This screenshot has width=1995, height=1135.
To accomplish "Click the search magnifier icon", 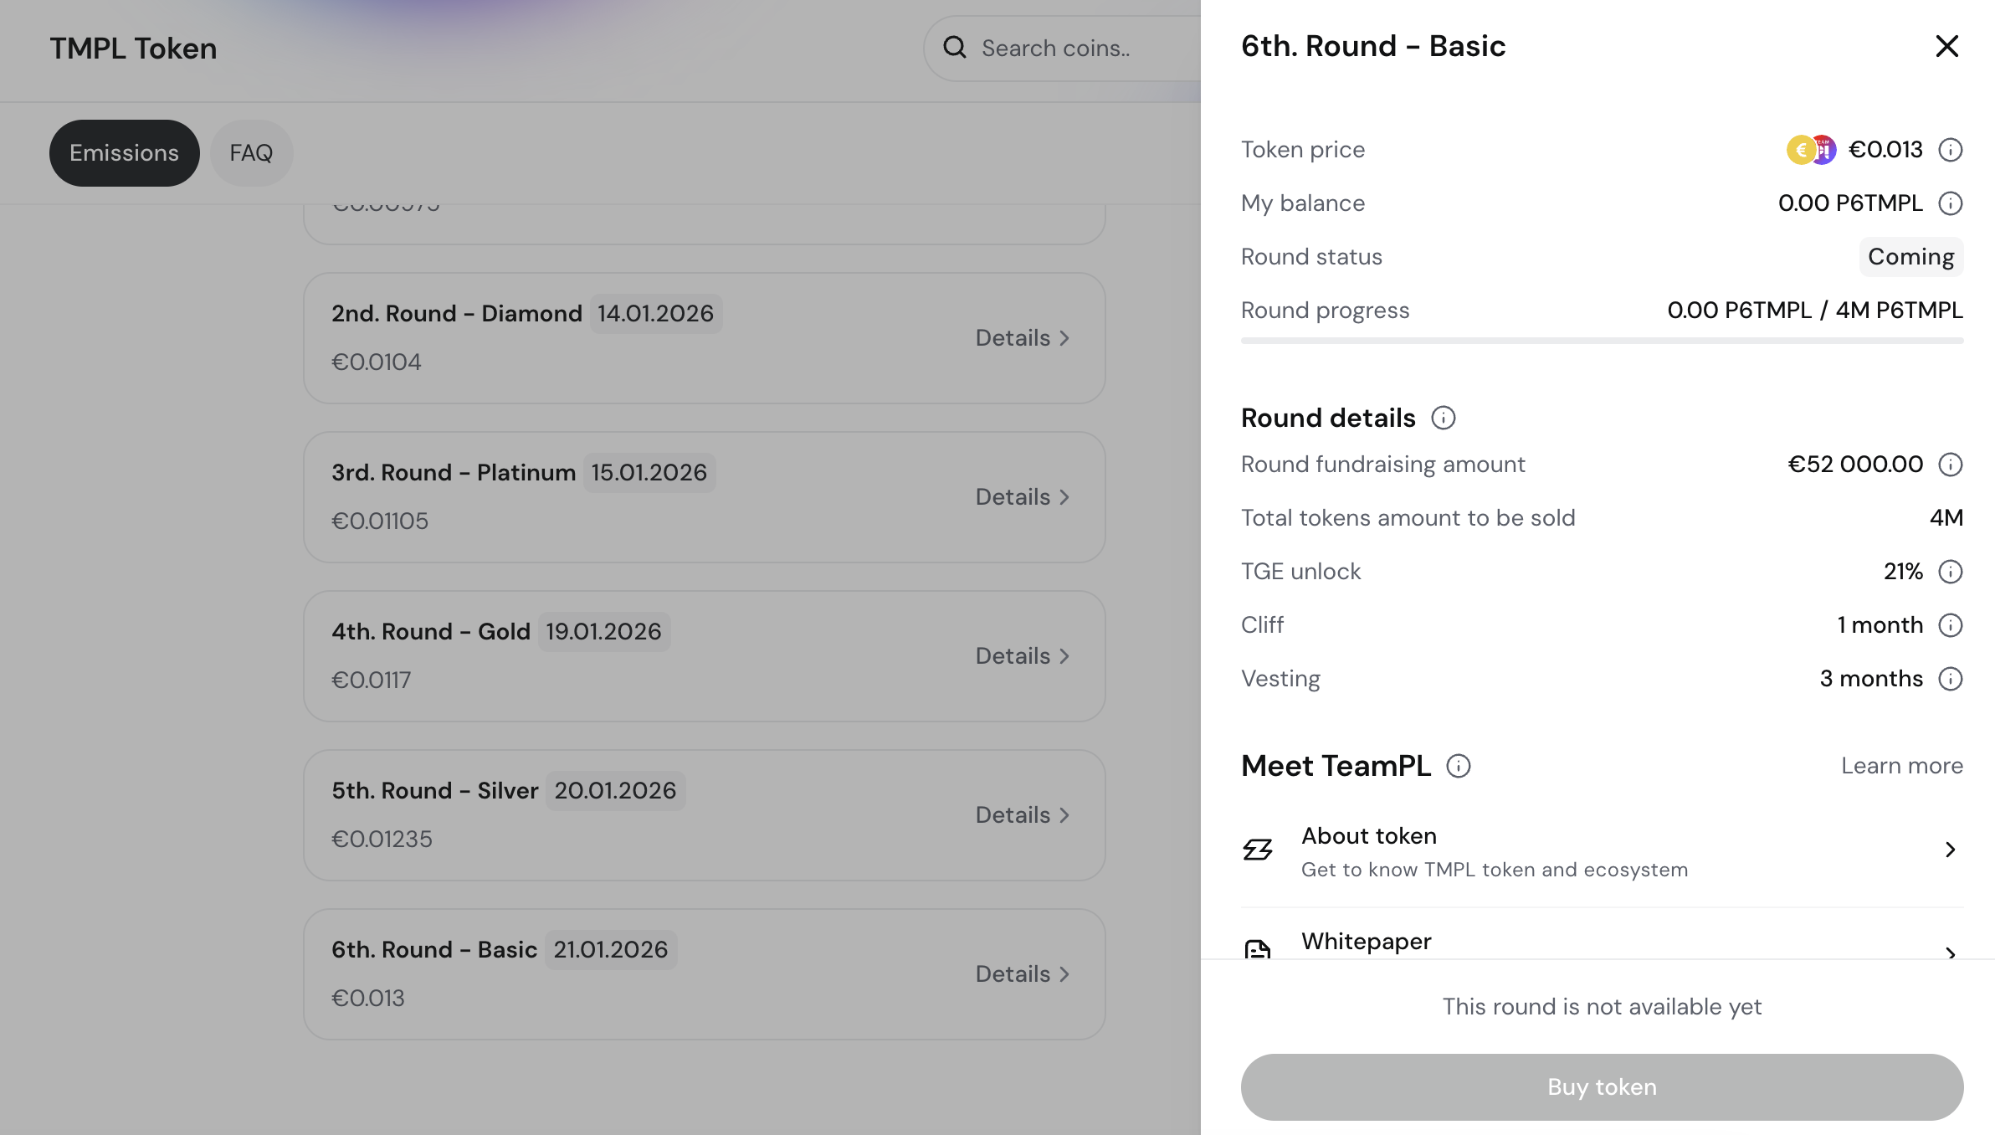I will pyautogui.click(x=953, y=47).
